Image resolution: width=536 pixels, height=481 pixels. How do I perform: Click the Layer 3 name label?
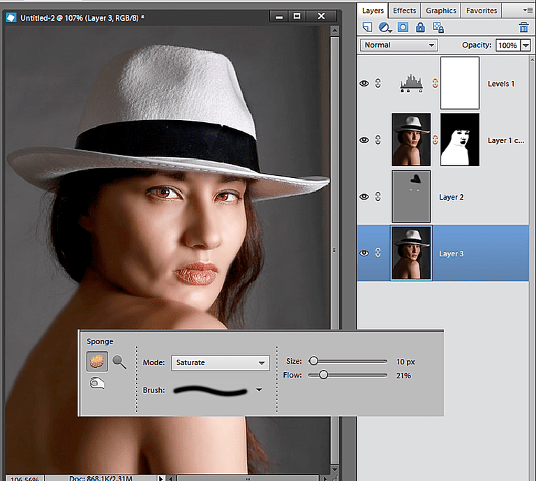[x=452, y=253]
